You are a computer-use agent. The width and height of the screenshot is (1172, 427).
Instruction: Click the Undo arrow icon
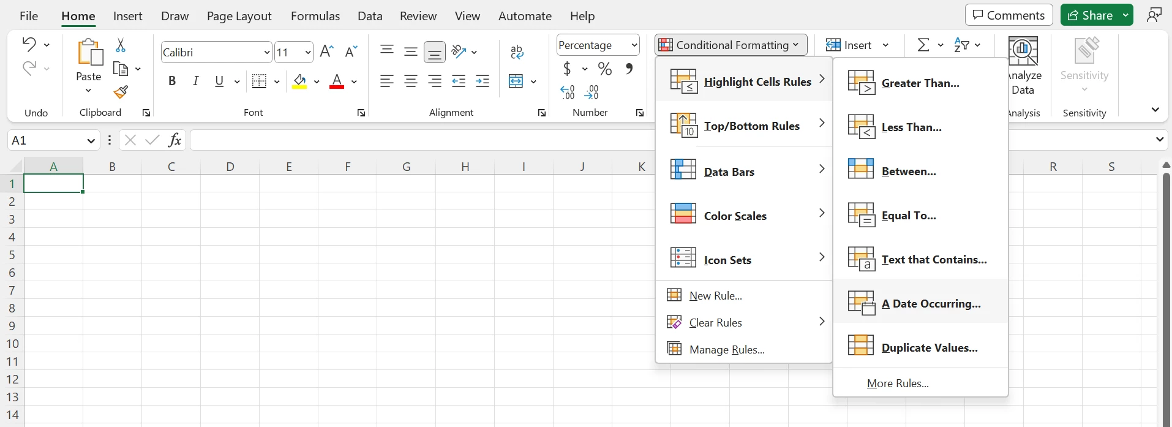click(29, 44)
